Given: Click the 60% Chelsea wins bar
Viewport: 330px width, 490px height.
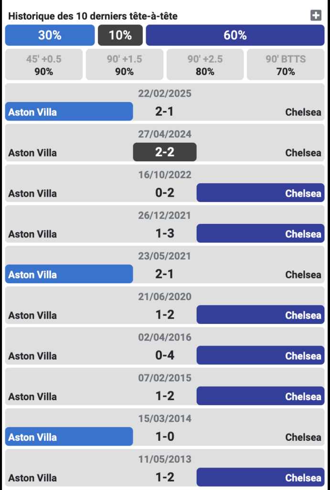Looking at the screenshot, I should click(x=235, y=35).
